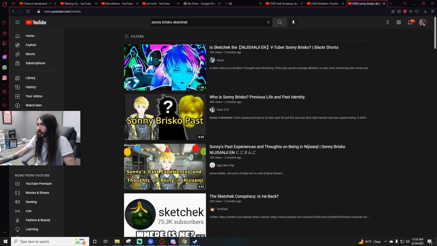Open the Windows Start menu
The width and height of the screenshot is (437, 246).
pos(5,242)
